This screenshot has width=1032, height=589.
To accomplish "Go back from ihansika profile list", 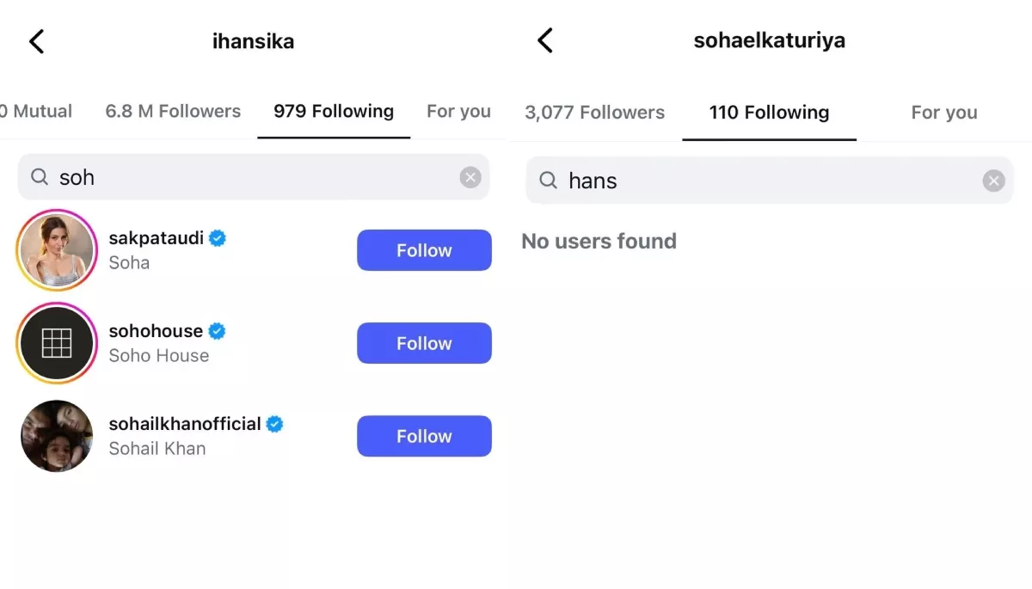I will [36, 41].
